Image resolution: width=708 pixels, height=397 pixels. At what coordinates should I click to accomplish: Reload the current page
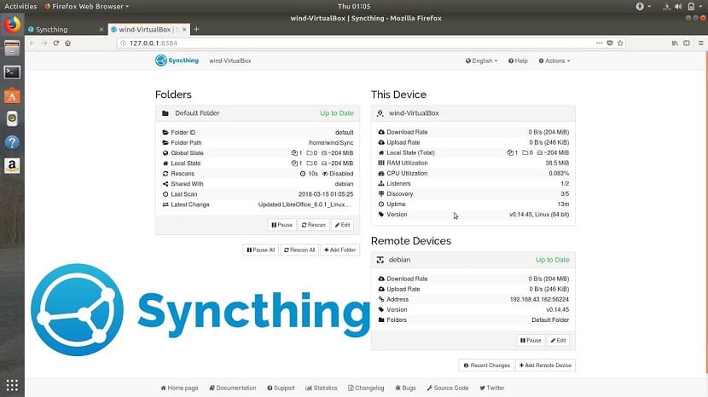[x=56, y=43]
